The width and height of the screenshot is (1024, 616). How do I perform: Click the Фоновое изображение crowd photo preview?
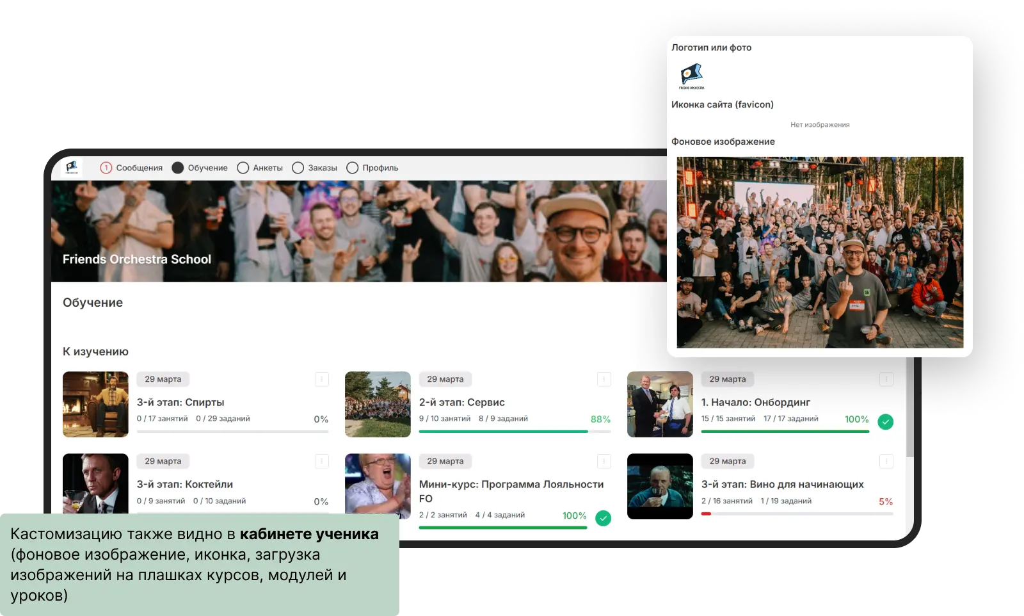(x=820, y=252)
